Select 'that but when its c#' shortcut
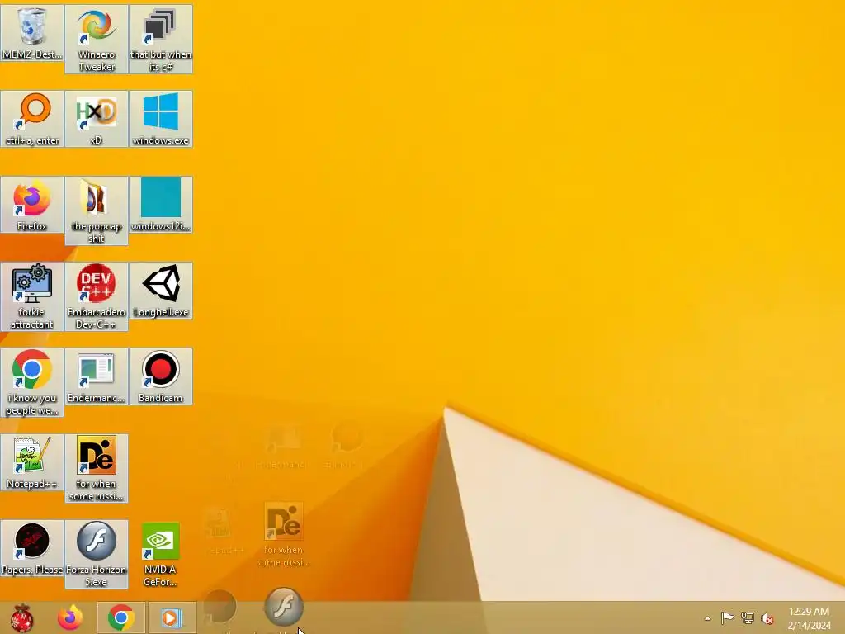Screen dimensions: 845x634 [161, 39]
